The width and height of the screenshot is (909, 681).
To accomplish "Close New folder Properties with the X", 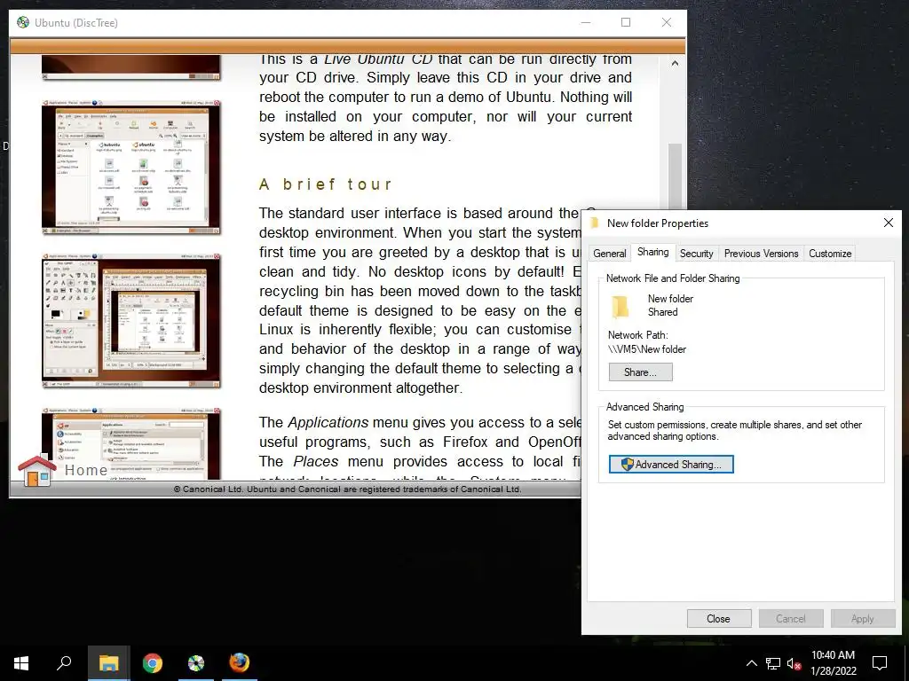I will 888,223.
